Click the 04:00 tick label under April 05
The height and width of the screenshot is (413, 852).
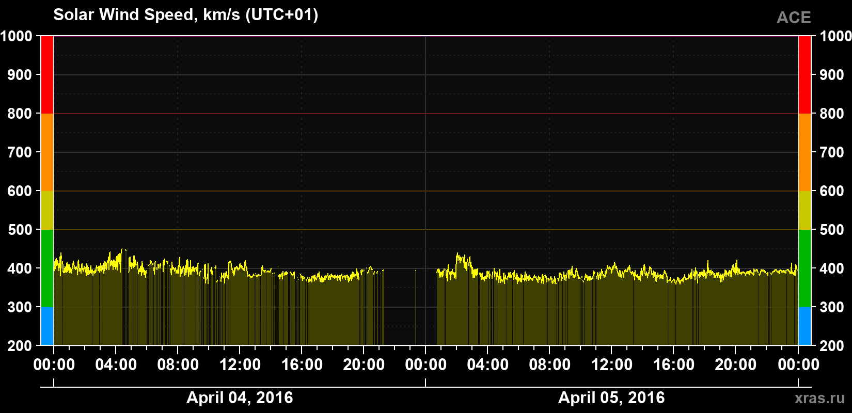click(x=487, y=365)
